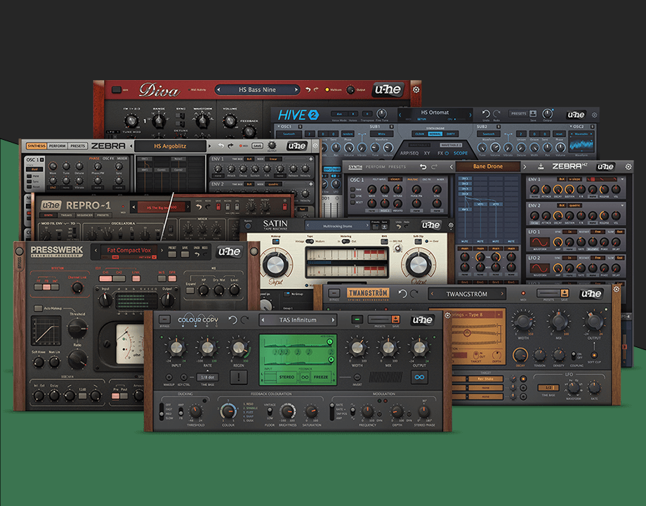Toggle the Link button in Presswerk
Image resolution: width=646 pixels, height=506 pixels.
pyautogui.click(x=136, y=279)
